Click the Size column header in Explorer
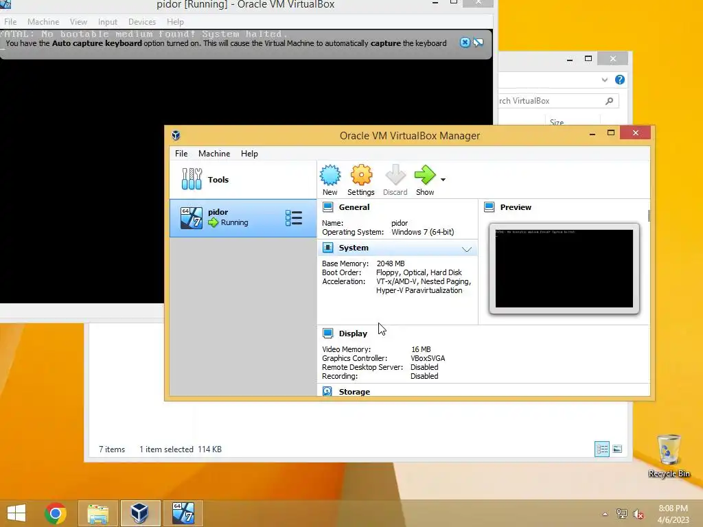Screen dimensions: 703x527 pos(556,122)
